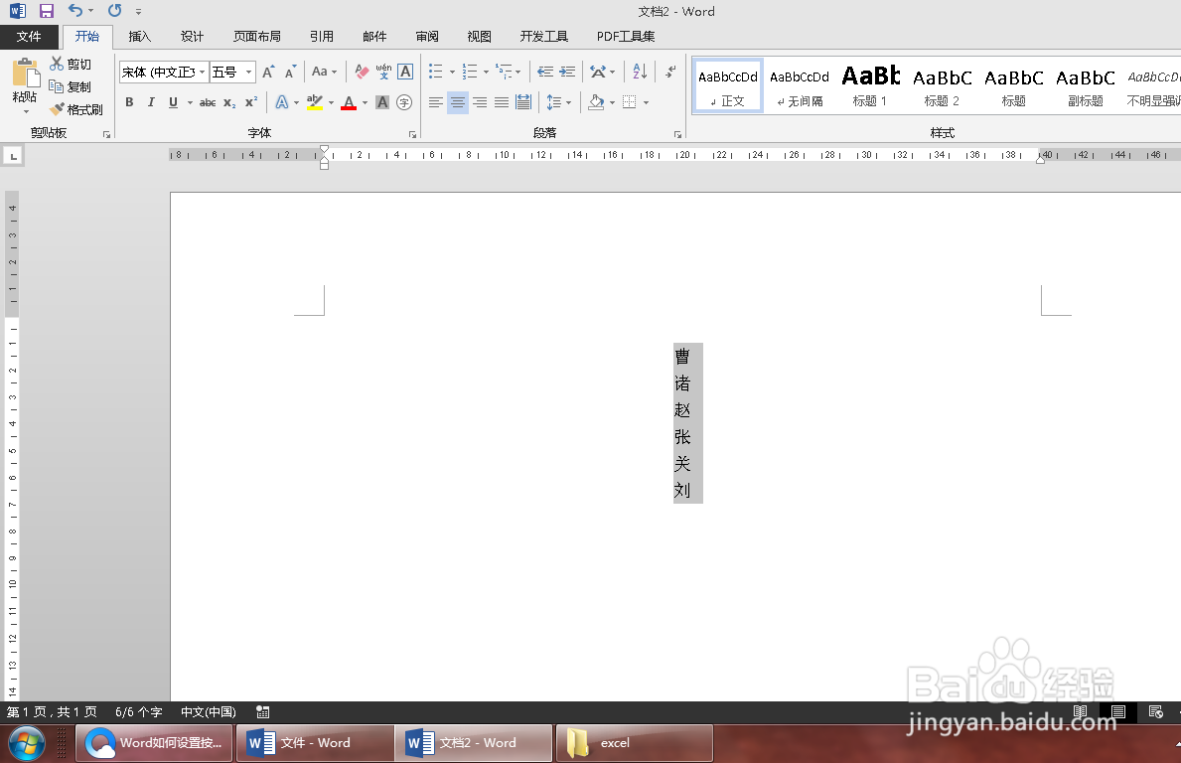Justify the text

[x=501, y=101]
